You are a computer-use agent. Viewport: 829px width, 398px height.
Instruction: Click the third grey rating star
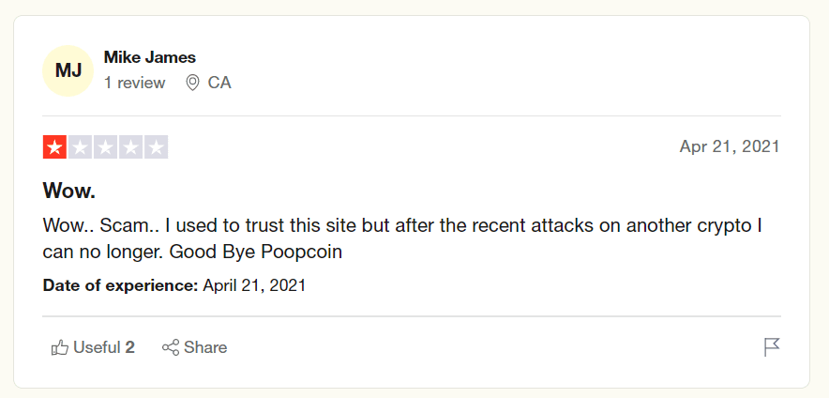(x=105, y=147)
